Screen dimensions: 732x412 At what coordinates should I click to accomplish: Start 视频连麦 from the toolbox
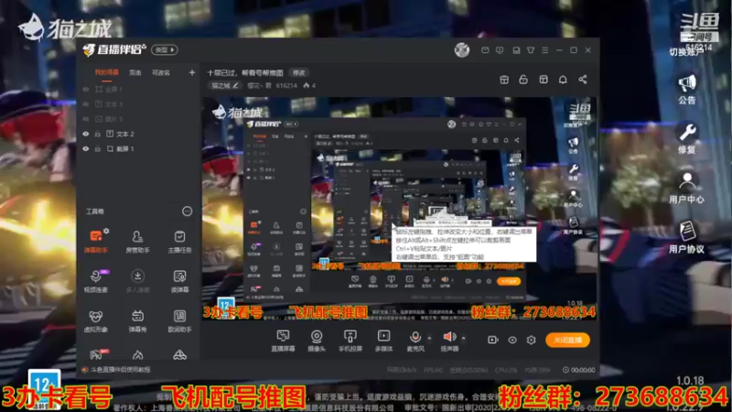[x=96, y=281]
